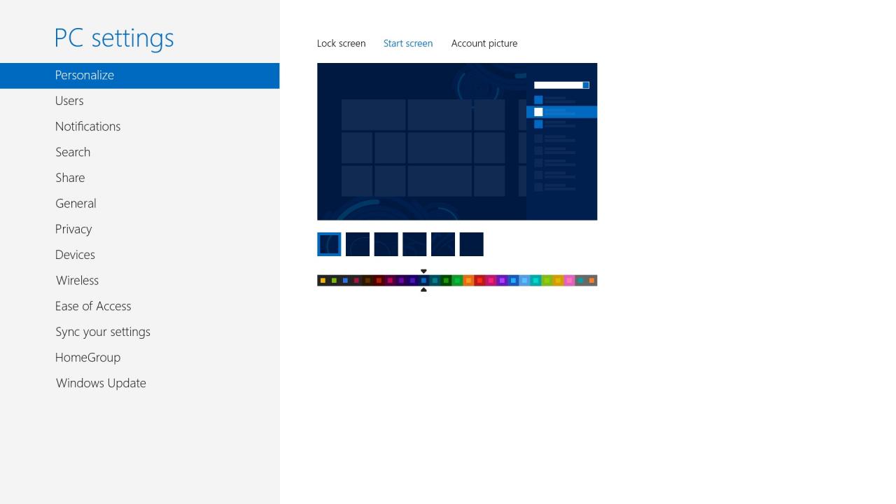Select the bright lime green swatch
This screenshot has width=896, height=504.
click(547, 281)
